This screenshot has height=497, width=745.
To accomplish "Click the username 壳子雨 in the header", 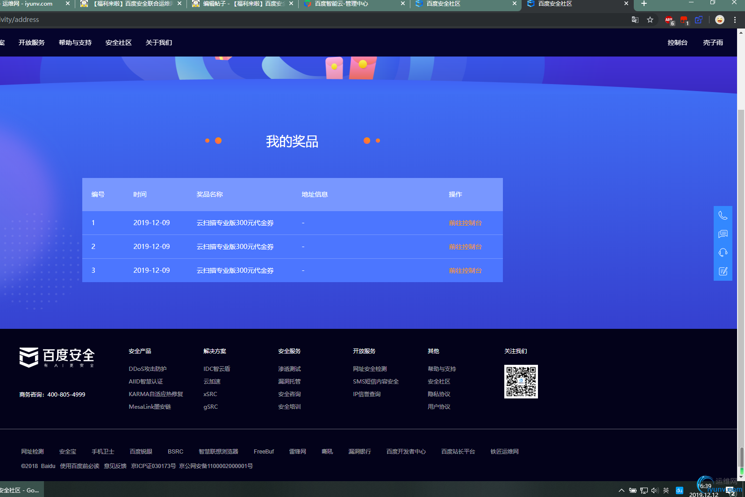I will click(713, 43).
